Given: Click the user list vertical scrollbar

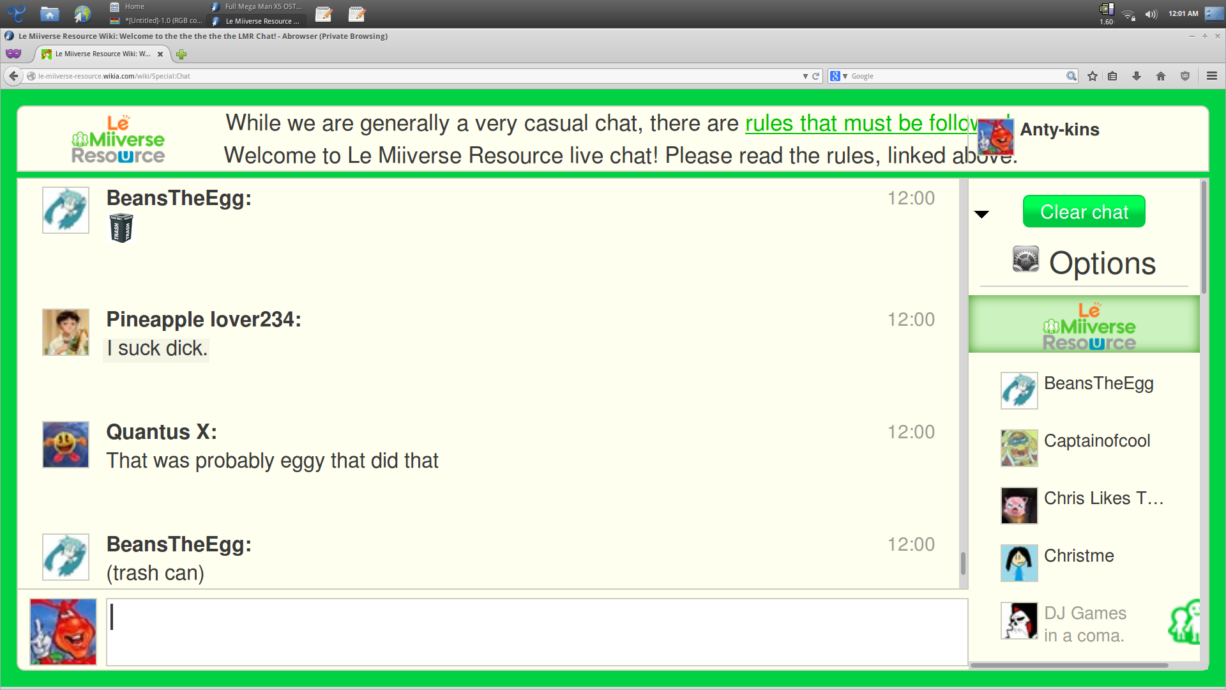Looking at the screenshot, I should [x=1204, y=236].
